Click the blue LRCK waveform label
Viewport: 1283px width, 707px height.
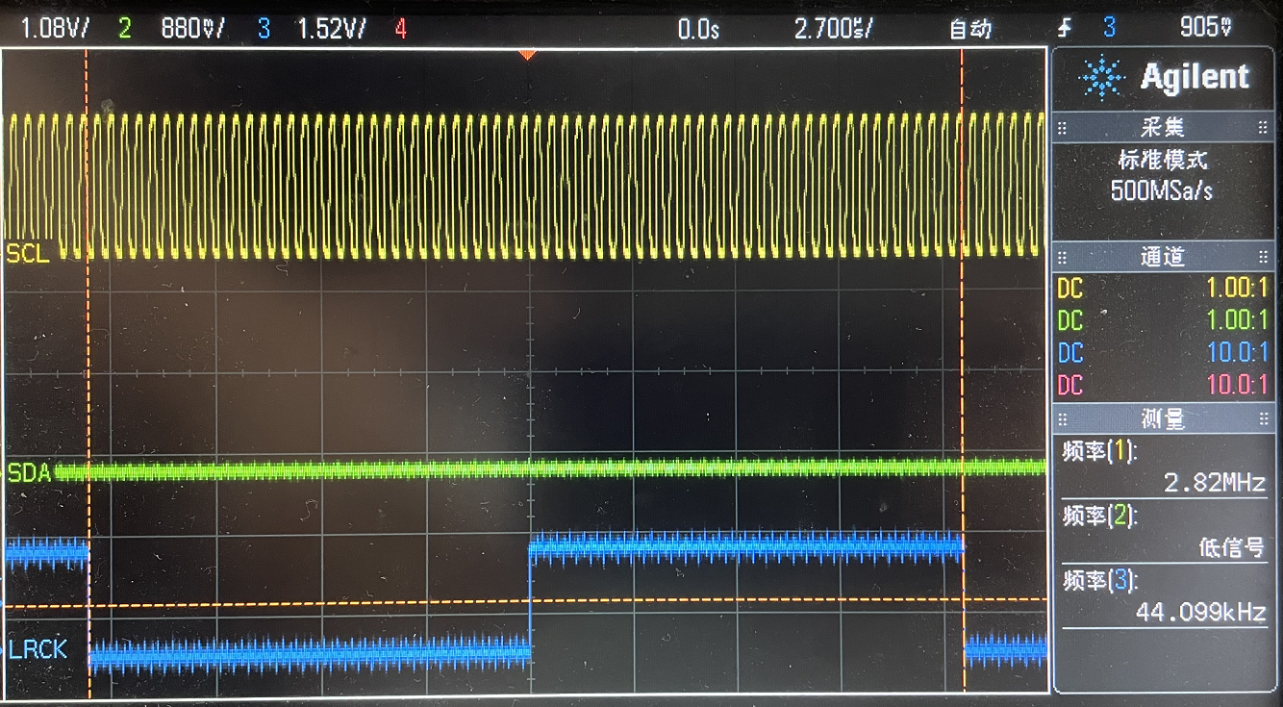coord(38,650)
